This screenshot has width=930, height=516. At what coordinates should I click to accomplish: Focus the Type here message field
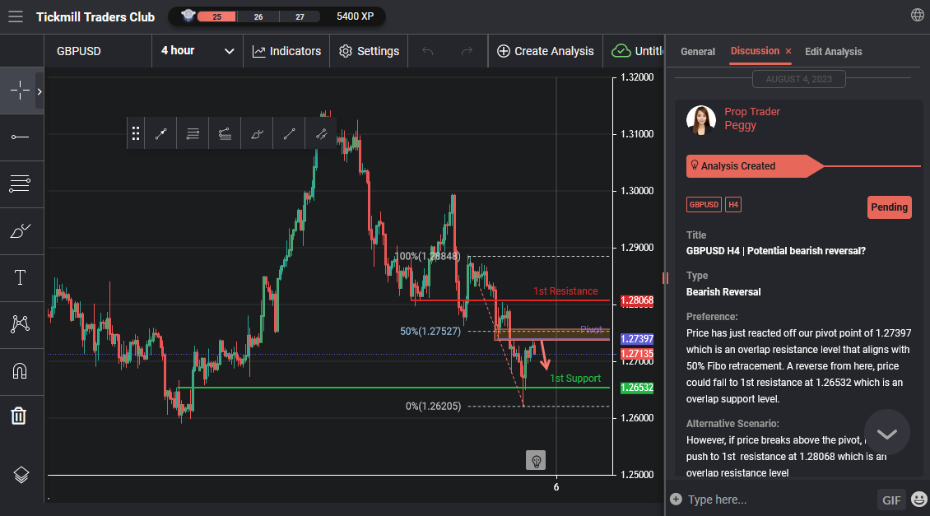pyautogui.click(x=780, y=500)
